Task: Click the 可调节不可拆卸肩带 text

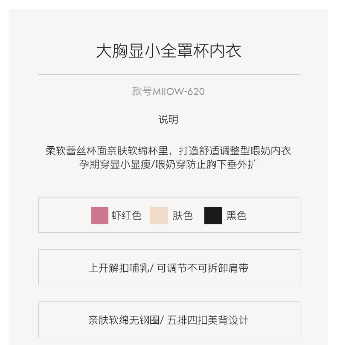Action: point(203,268)
